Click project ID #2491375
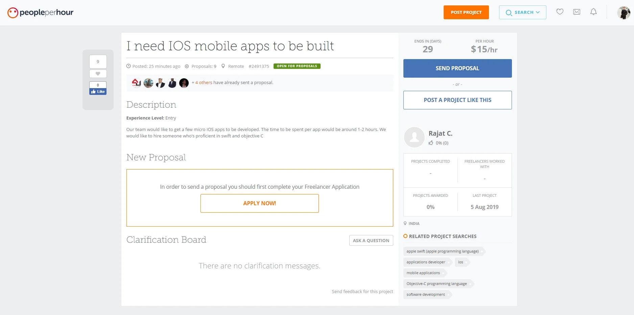The width and height of the screenshot is (634, 315). coord(259,66)
